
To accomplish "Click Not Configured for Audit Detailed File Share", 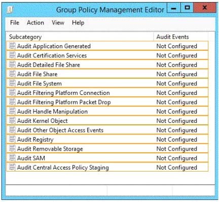I will [x=177, y=65].
